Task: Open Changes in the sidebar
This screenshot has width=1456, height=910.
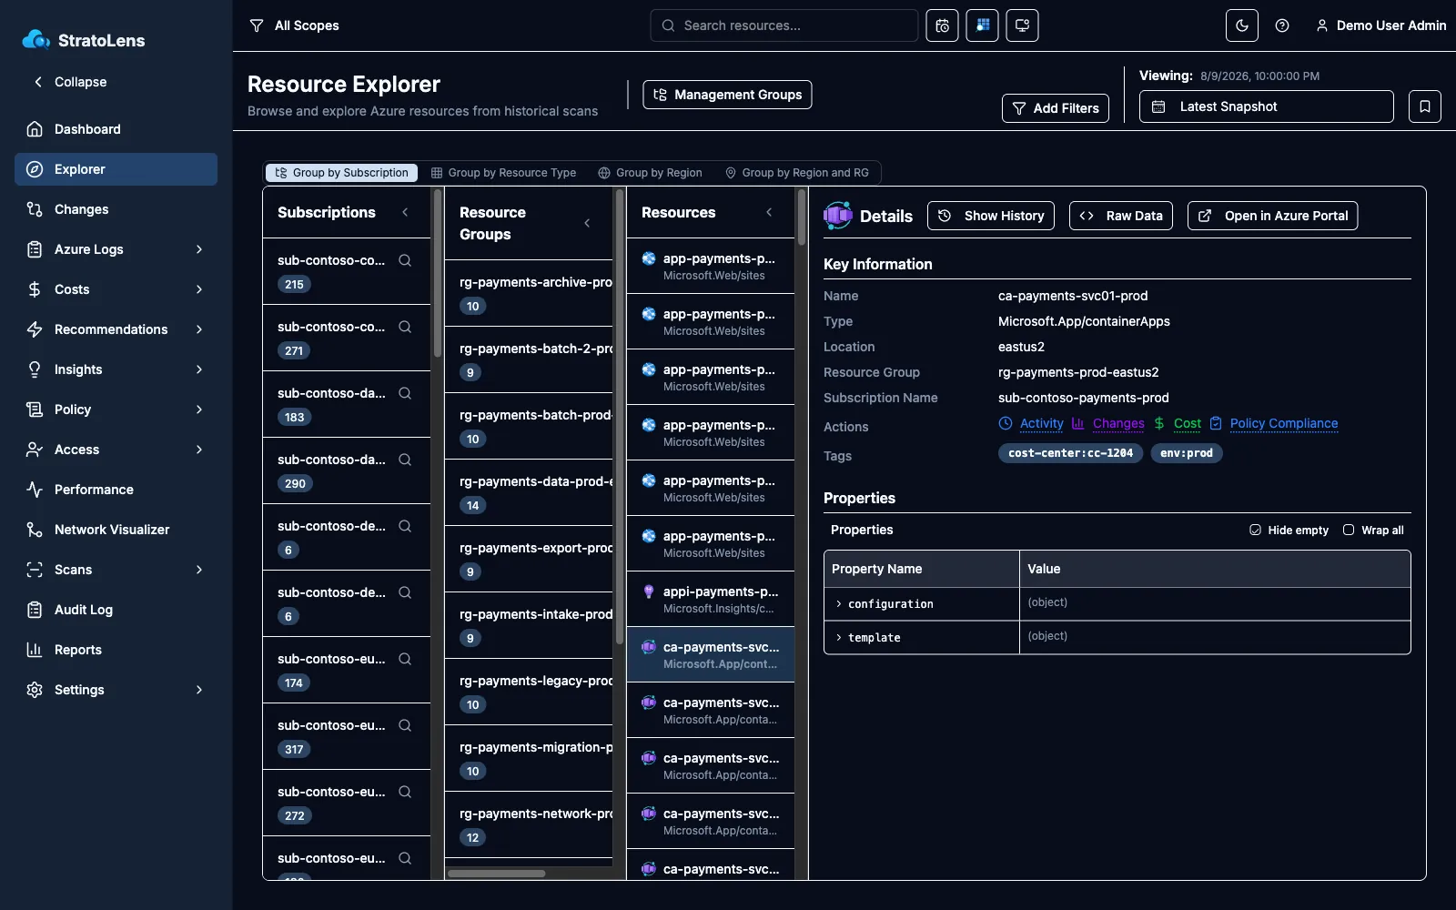Action: (116, 209)
